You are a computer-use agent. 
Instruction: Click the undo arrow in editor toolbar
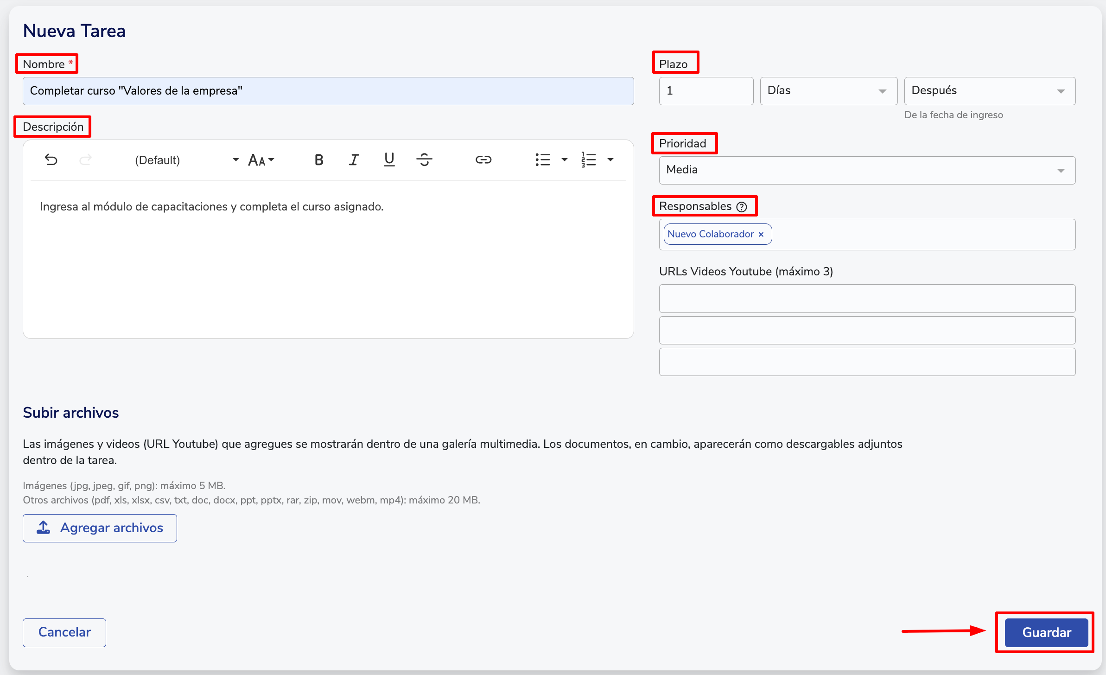(x=51, y=160)
